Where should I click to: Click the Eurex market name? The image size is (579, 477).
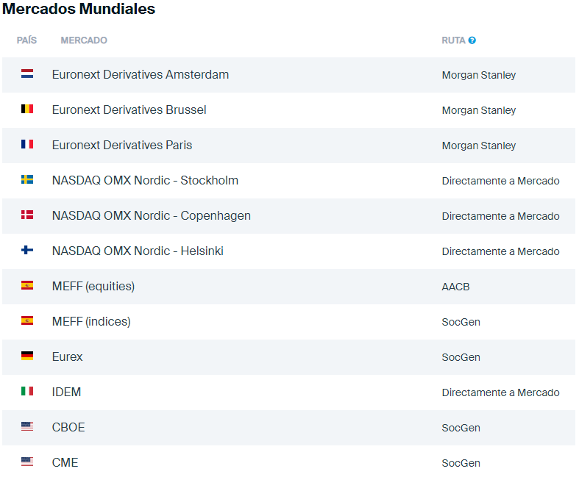pyautogui.click(x=67, y=356)
